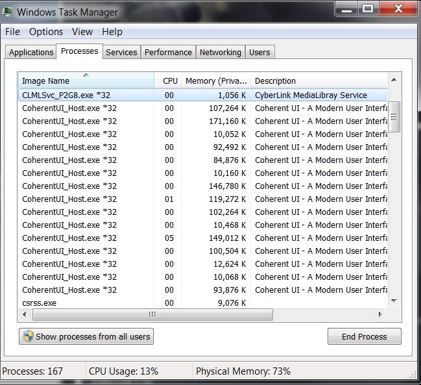This screenshot has height=385, width=421.
Task: Switch to the Performance tab
Action: 168,52
